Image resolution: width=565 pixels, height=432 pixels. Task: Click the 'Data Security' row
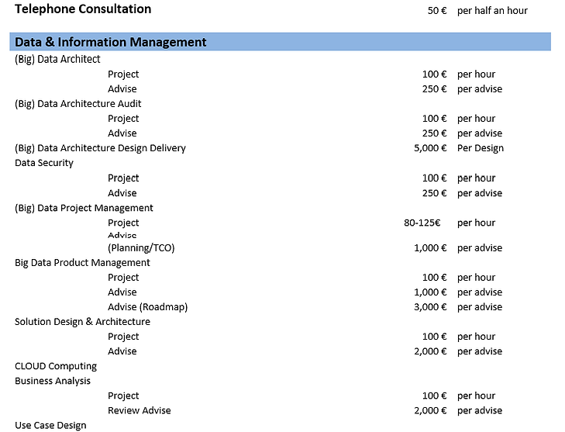tap(44, 163)
